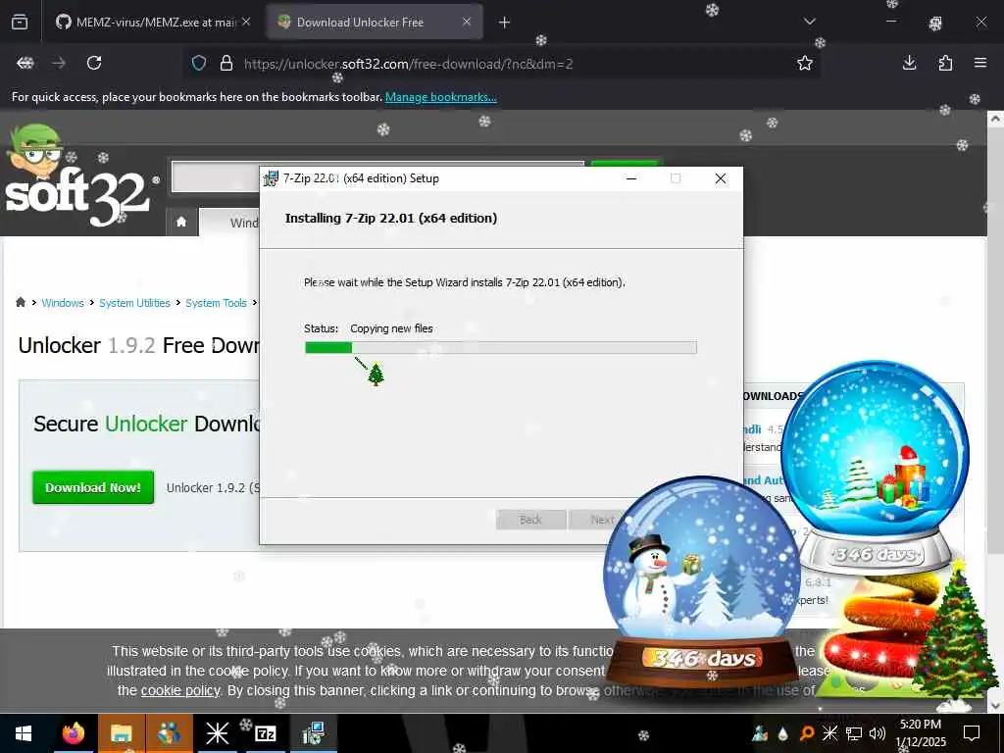Click the water drop tray icon
1004x753 pixels.
783,733
